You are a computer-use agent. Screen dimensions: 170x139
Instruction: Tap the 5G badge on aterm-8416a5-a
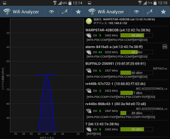[x=165, y=47]
